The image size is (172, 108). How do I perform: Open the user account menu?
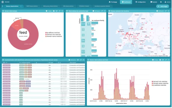pos(167,2)
